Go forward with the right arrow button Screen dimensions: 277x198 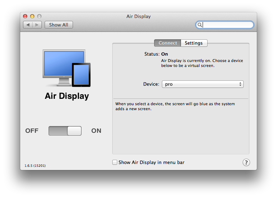[37, 25]
